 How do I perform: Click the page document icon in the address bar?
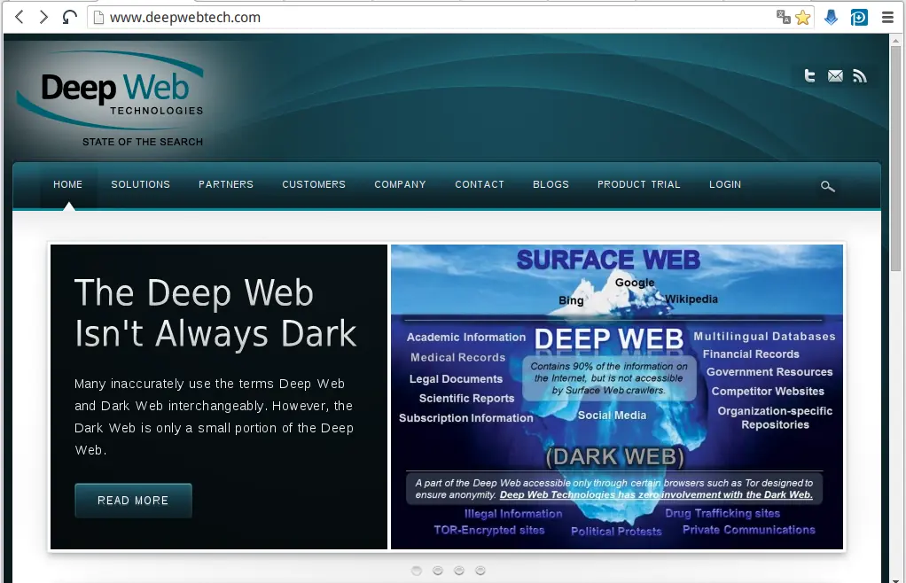[x=98, y=18]
